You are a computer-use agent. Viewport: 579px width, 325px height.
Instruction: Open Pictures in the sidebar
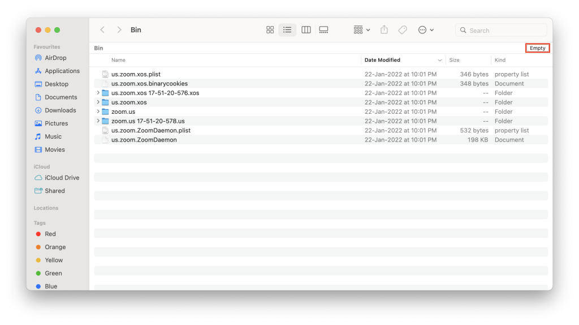[51, 123]
